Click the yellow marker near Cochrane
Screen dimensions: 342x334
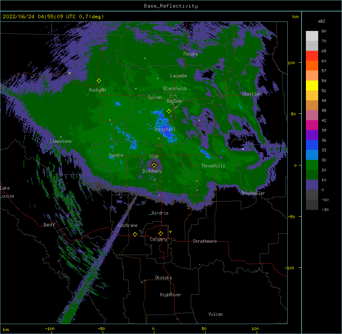[x=135, y=234]
